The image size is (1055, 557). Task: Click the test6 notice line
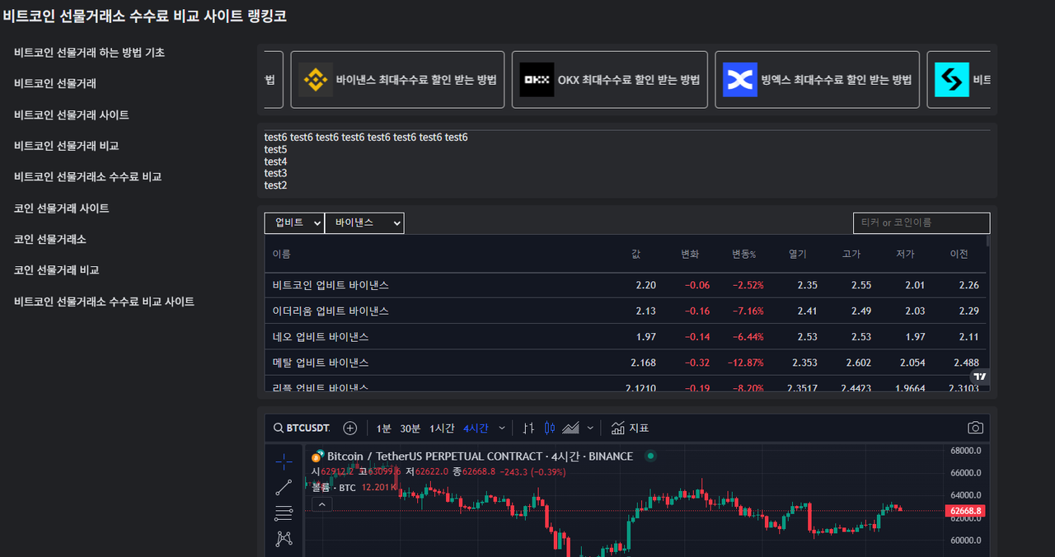[x=366, y=138]
